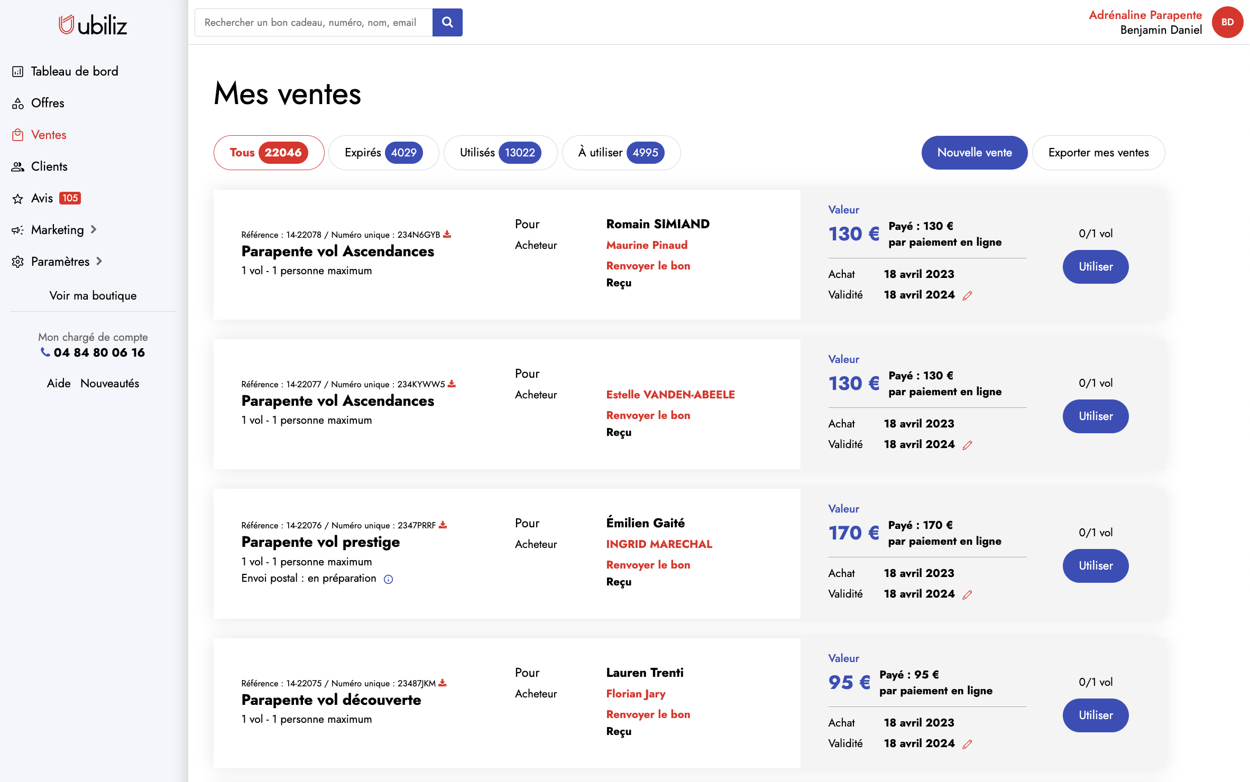This screenshot has height=782, width=1250.
Task: Expand the Marketing menu
Action: coord(57,230)
